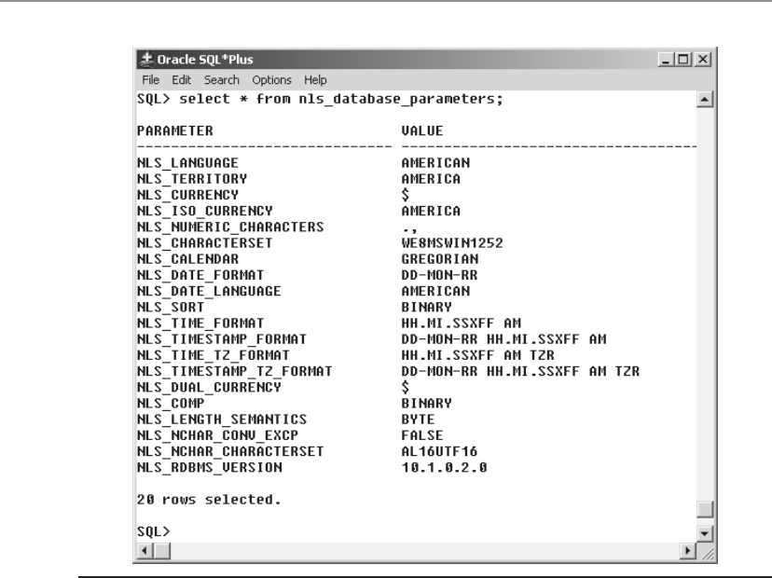Click the horizontal scrollbar right arrow
The width and height of the screenshot is (772, 578).
688,550
